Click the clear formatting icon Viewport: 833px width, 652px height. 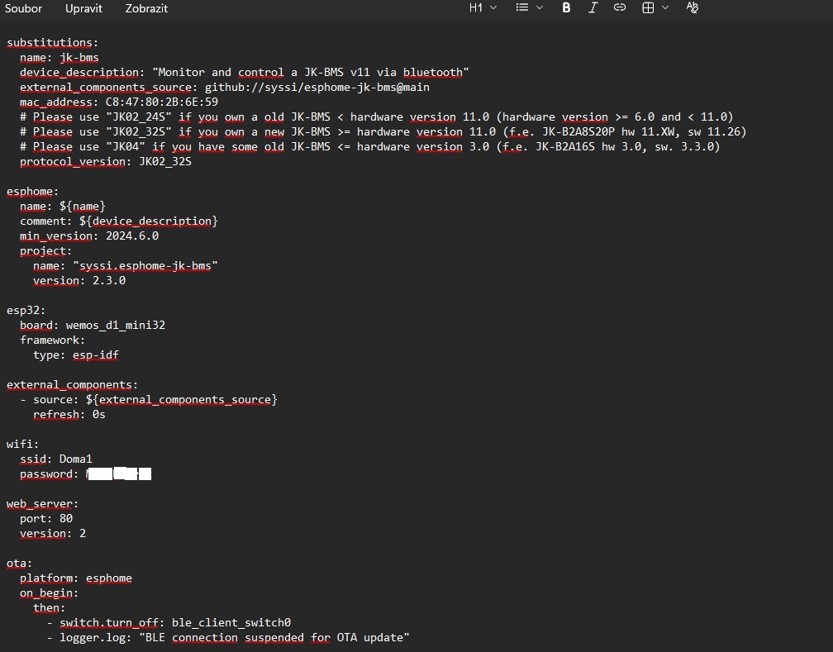(693, 7)
